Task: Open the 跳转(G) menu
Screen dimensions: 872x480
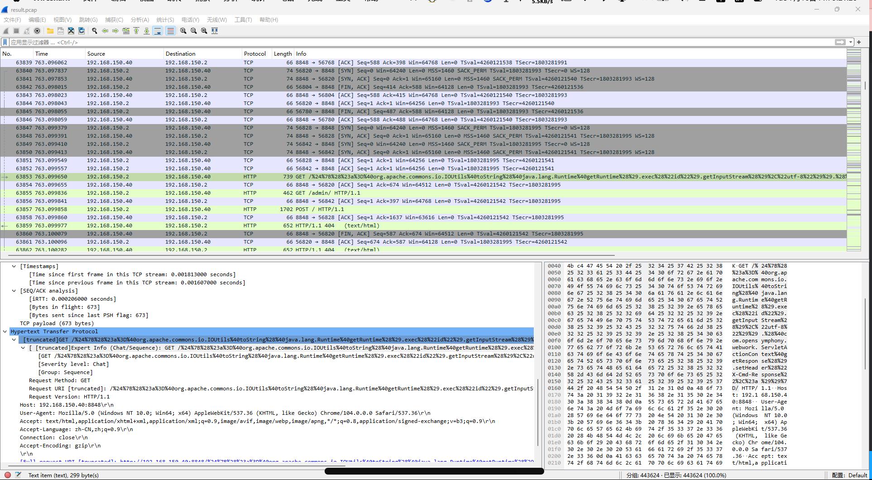Action: tap(88, 20)
